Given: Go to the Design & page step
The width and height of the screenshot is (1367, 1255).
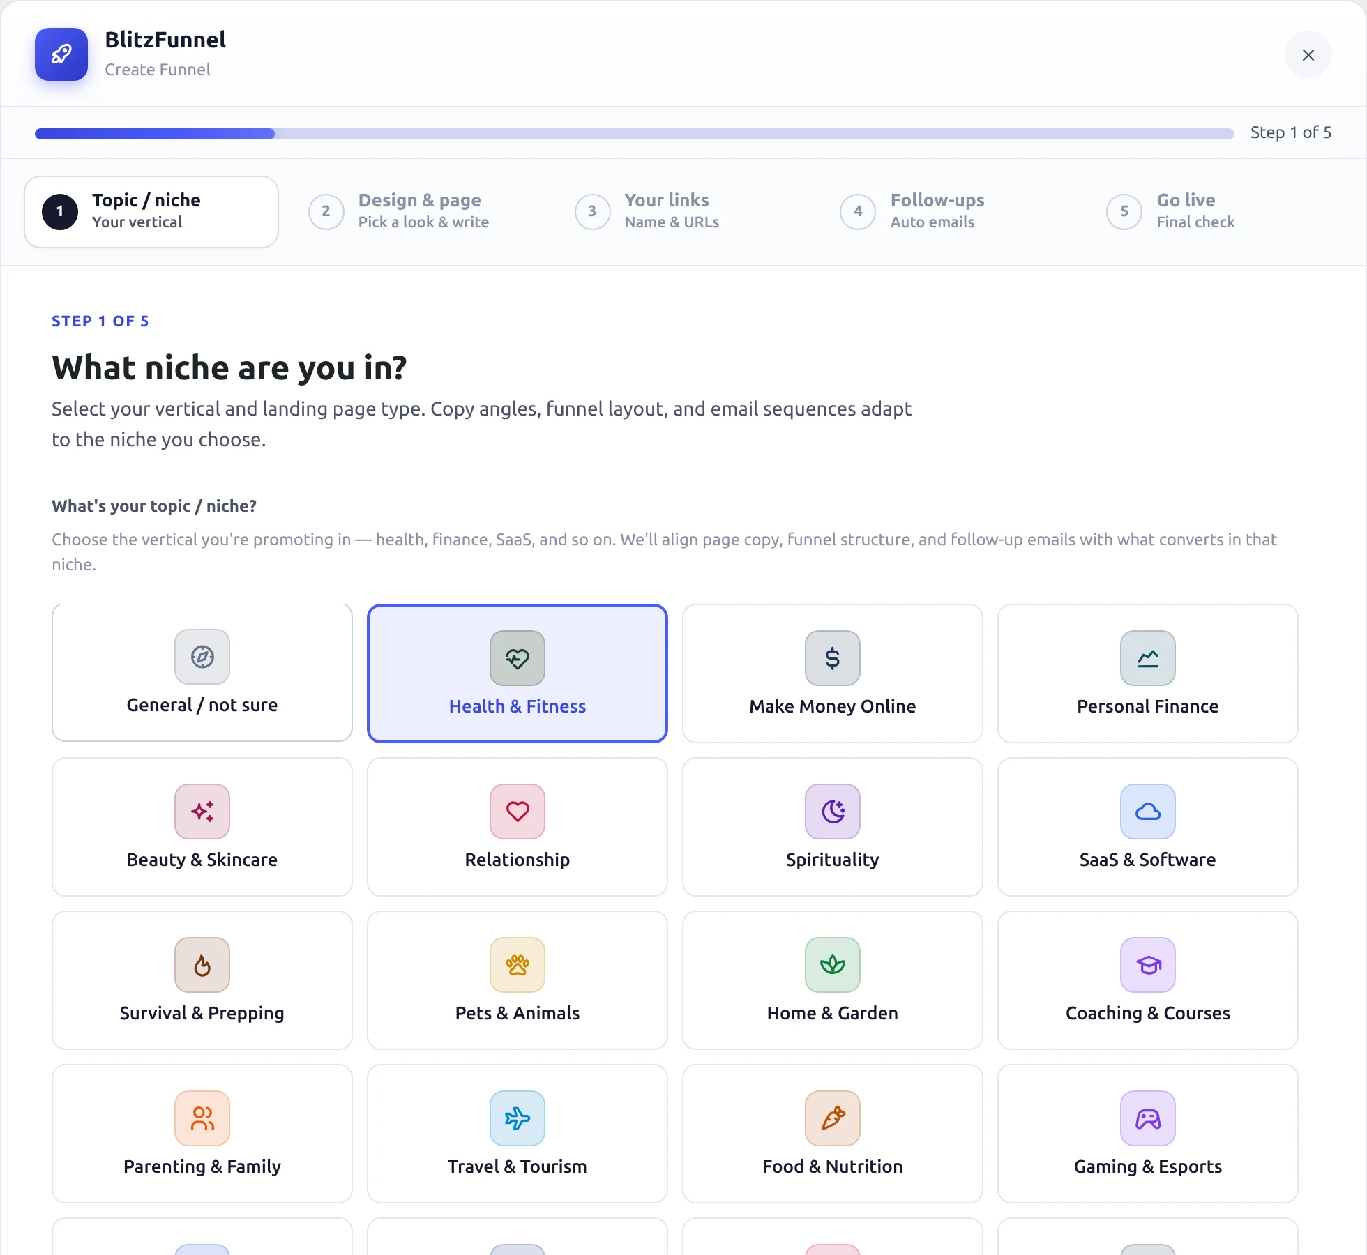Looking at the screenshot, I should pos(417,211).
